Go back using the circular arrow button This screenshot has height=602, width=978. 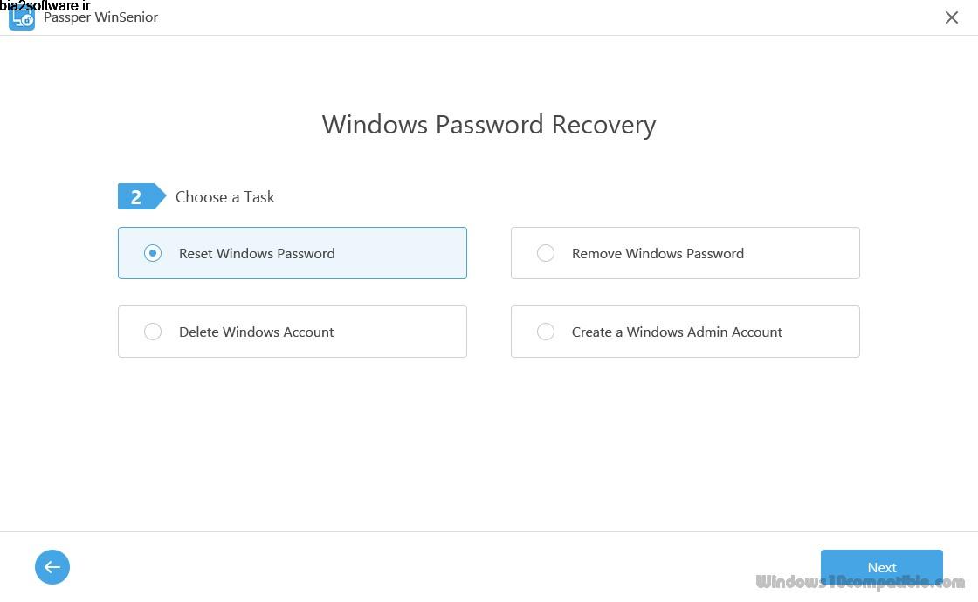(x=52, y=567)
